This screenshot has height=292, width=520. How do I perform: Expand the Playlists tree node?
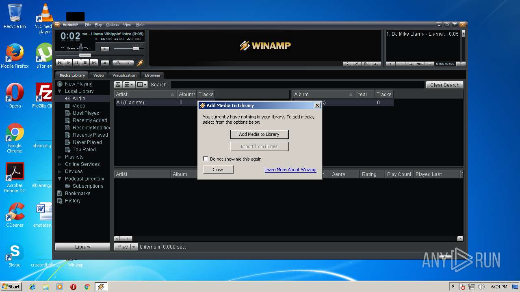(60, 157)
